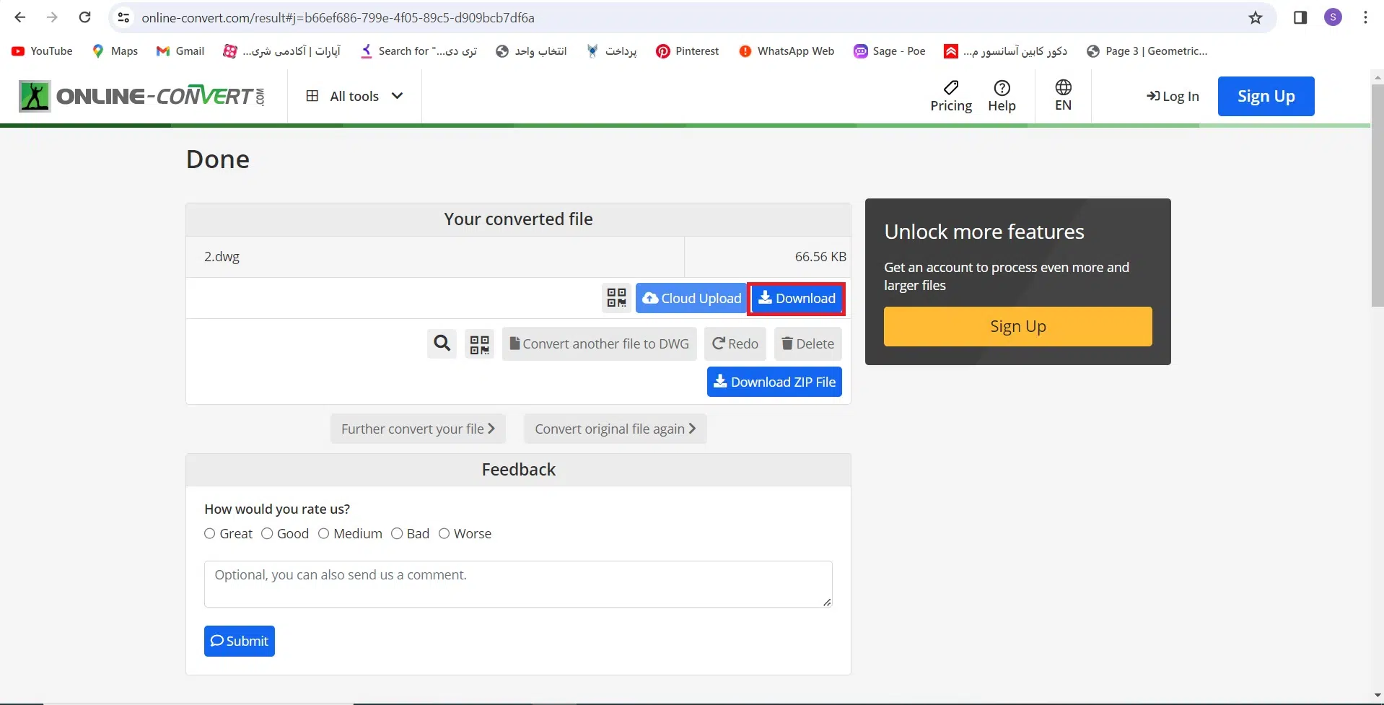
Task: Select the Great rating option
Action: [210, 534]
